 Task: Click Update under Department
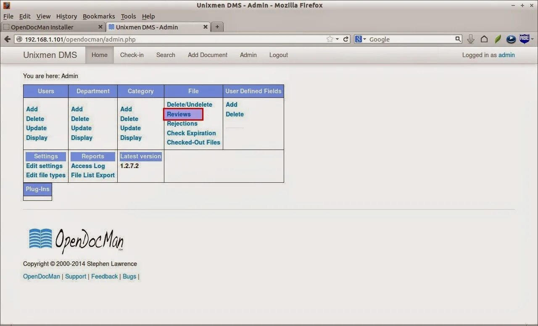pyautogui.click(x=81, y=128)
